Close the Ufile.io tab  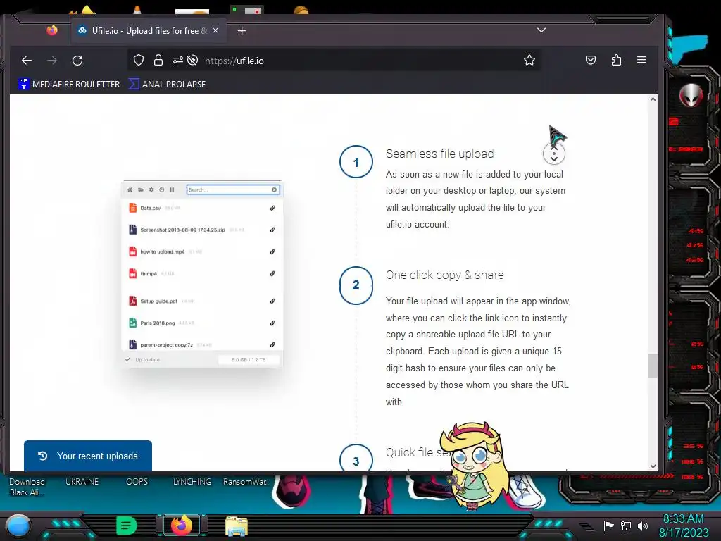[x=215, y=30]
